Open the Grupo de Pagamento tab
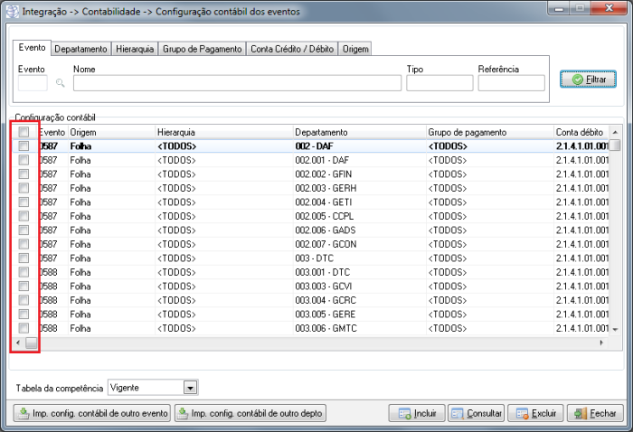 click(202, 49)
